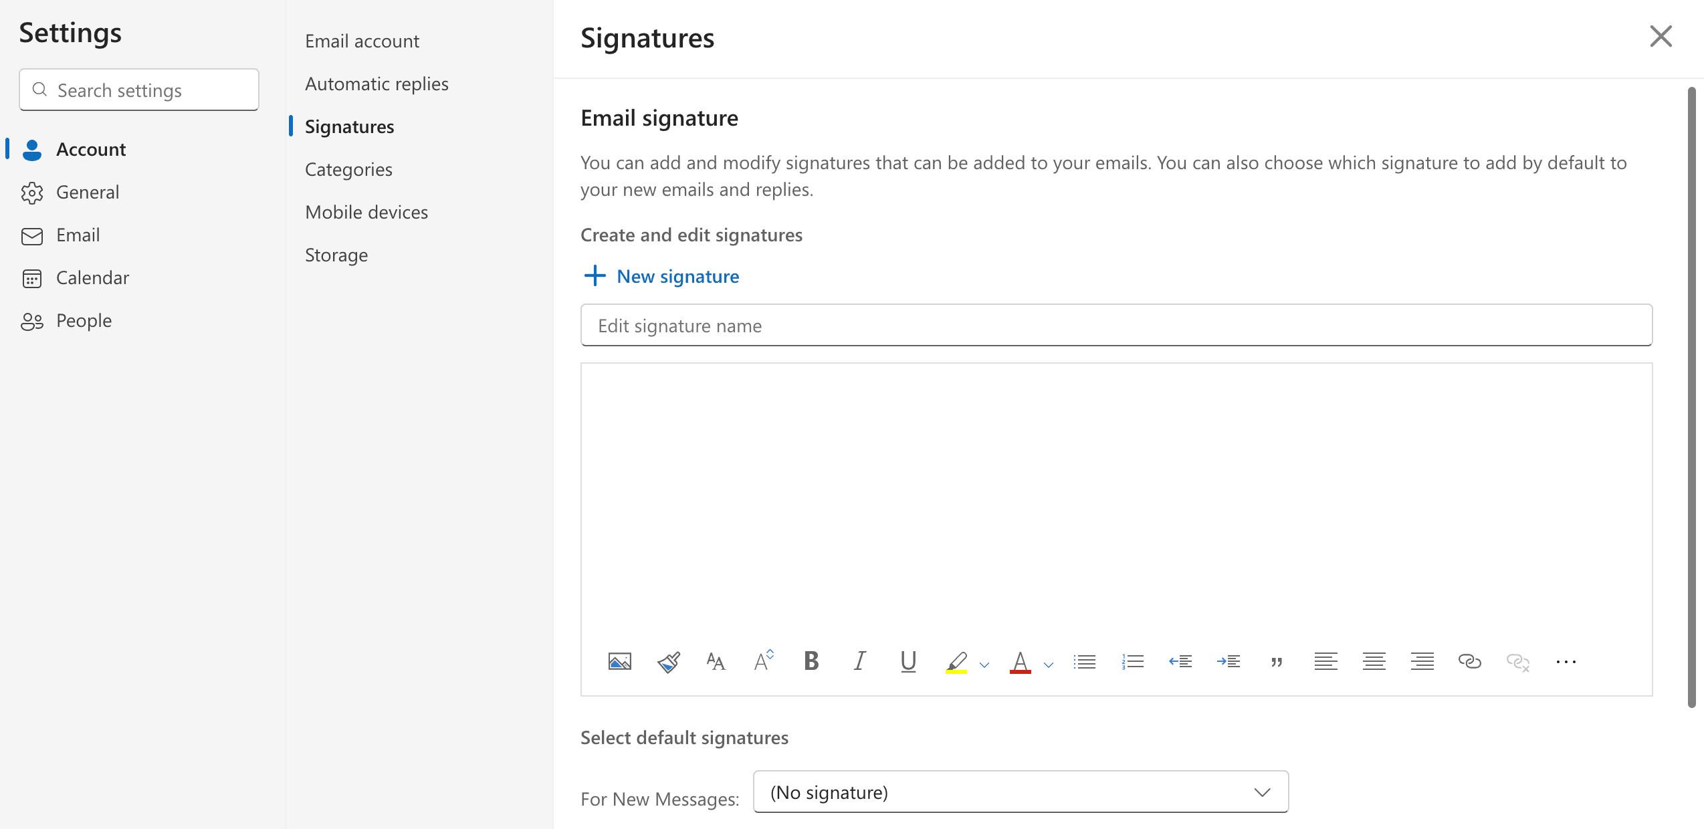Toggle underline formatting in signature editor
The image size is (1704, 829).
pyautogui.click(x=908, y=662)
